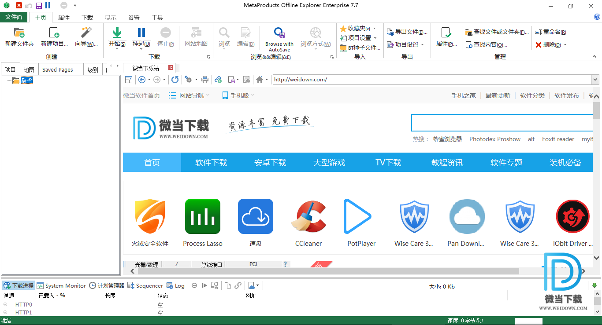The image size is (602, 325).
Task: Open 属性 properties in the ribbon
Action: tap(446, 37)
